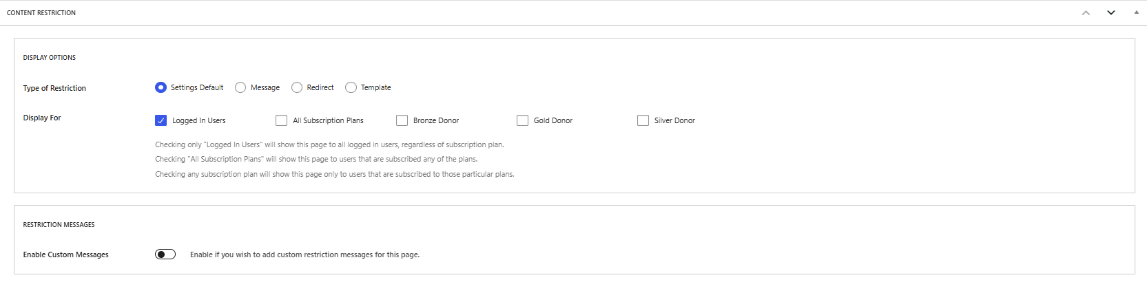Viewport: 1147px width, 282px height.
Task: Collapse the Content Restriction panel
Action: point(1136,13)
